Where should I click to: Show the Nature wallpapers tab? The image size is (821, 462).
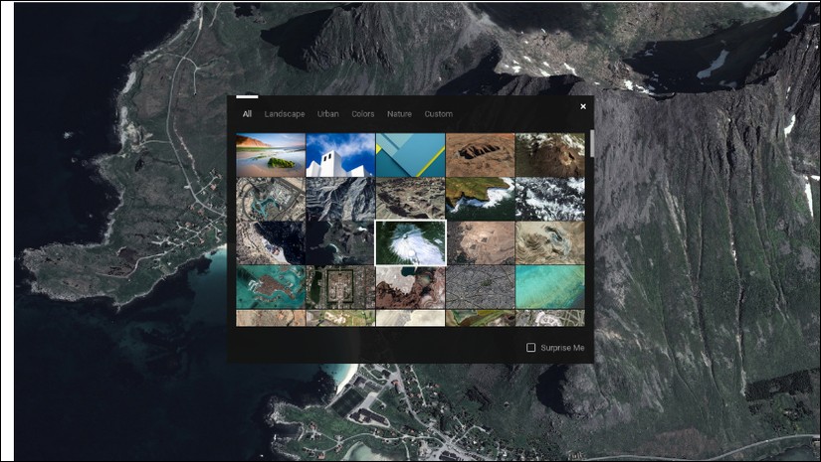399,114
